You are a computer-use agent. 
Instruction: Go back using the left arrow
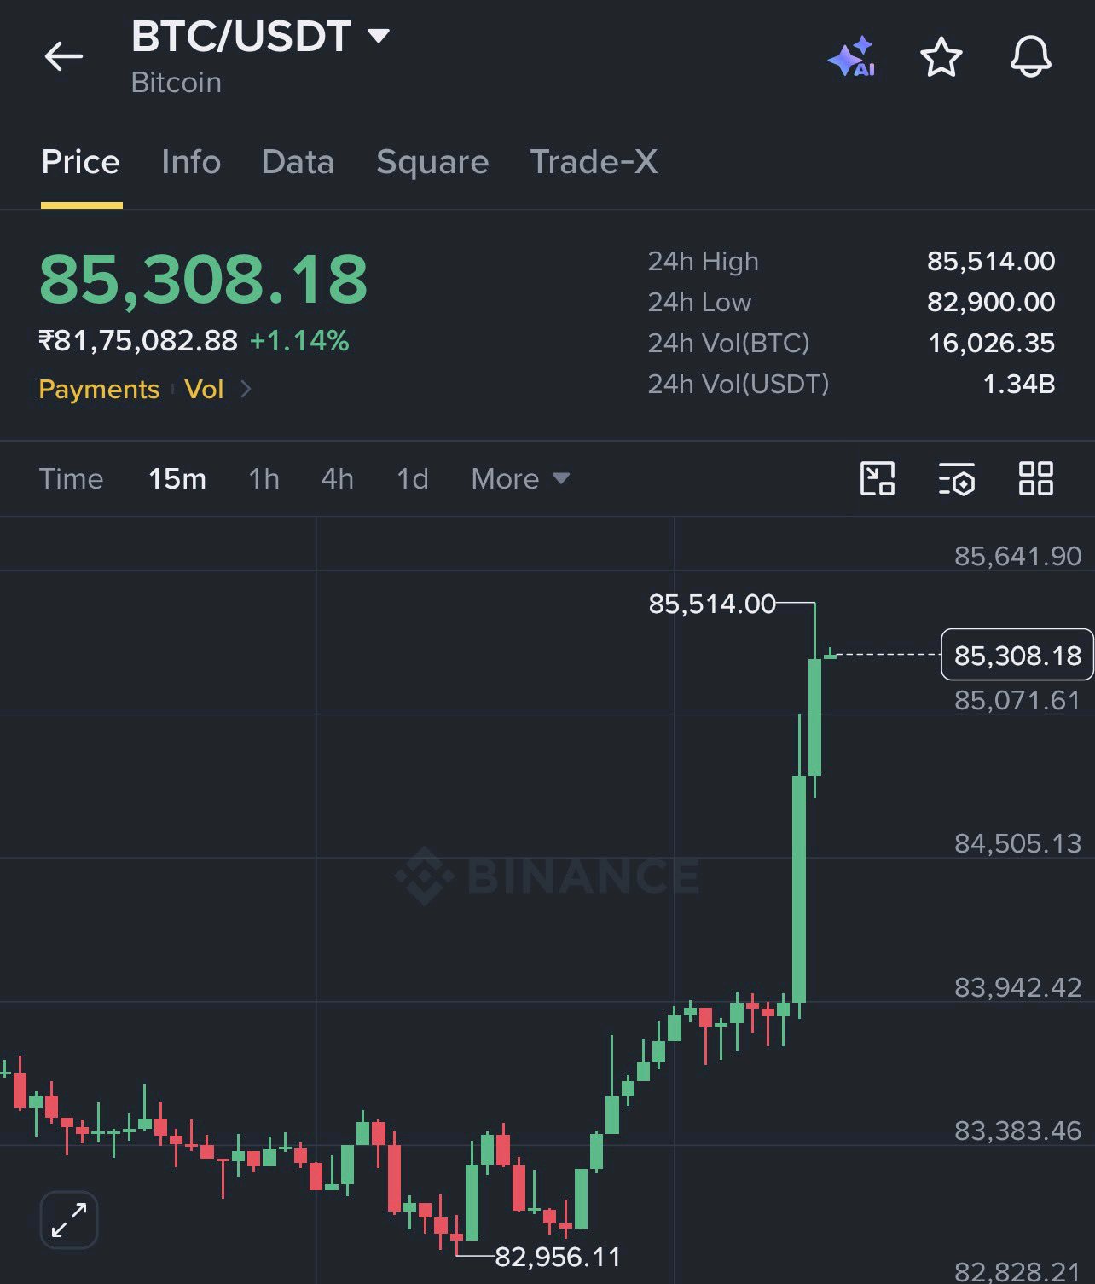tap(64, 57)
